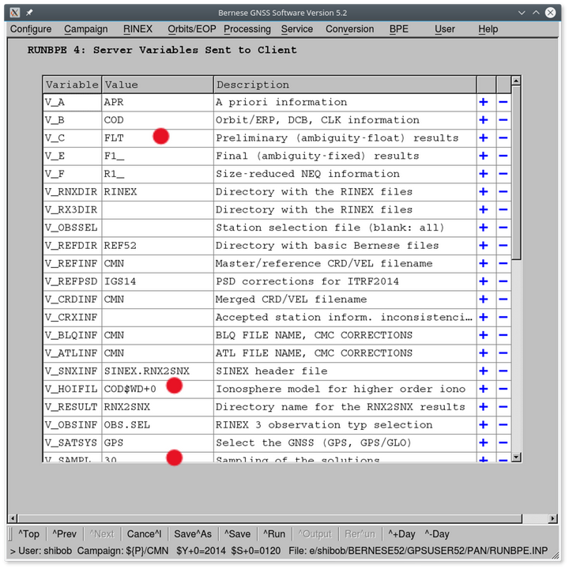Click the plus icon in V_CRXINF row
The height and width of the screenshot is (569, 569).
(484, 317)
